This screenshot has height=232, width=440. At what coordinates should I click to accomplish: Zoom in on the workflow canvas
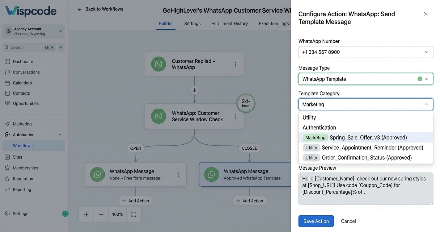tap(86, 214)
